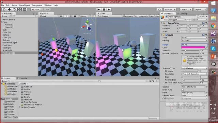Open the Shadow Type dropdown
The height and width of the screenshot is (123, 218).
[194, 68]
